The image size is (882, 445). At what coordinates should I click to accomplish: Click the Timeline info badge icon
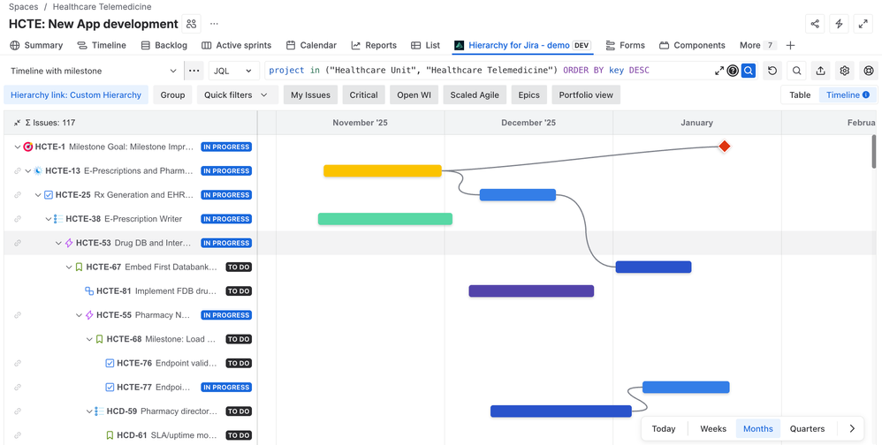(x=866, y=95)
